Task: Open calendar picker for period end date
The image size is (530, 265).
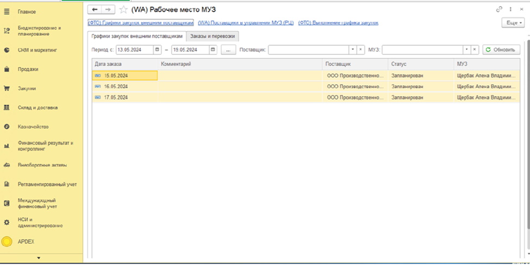Action: 213,49
